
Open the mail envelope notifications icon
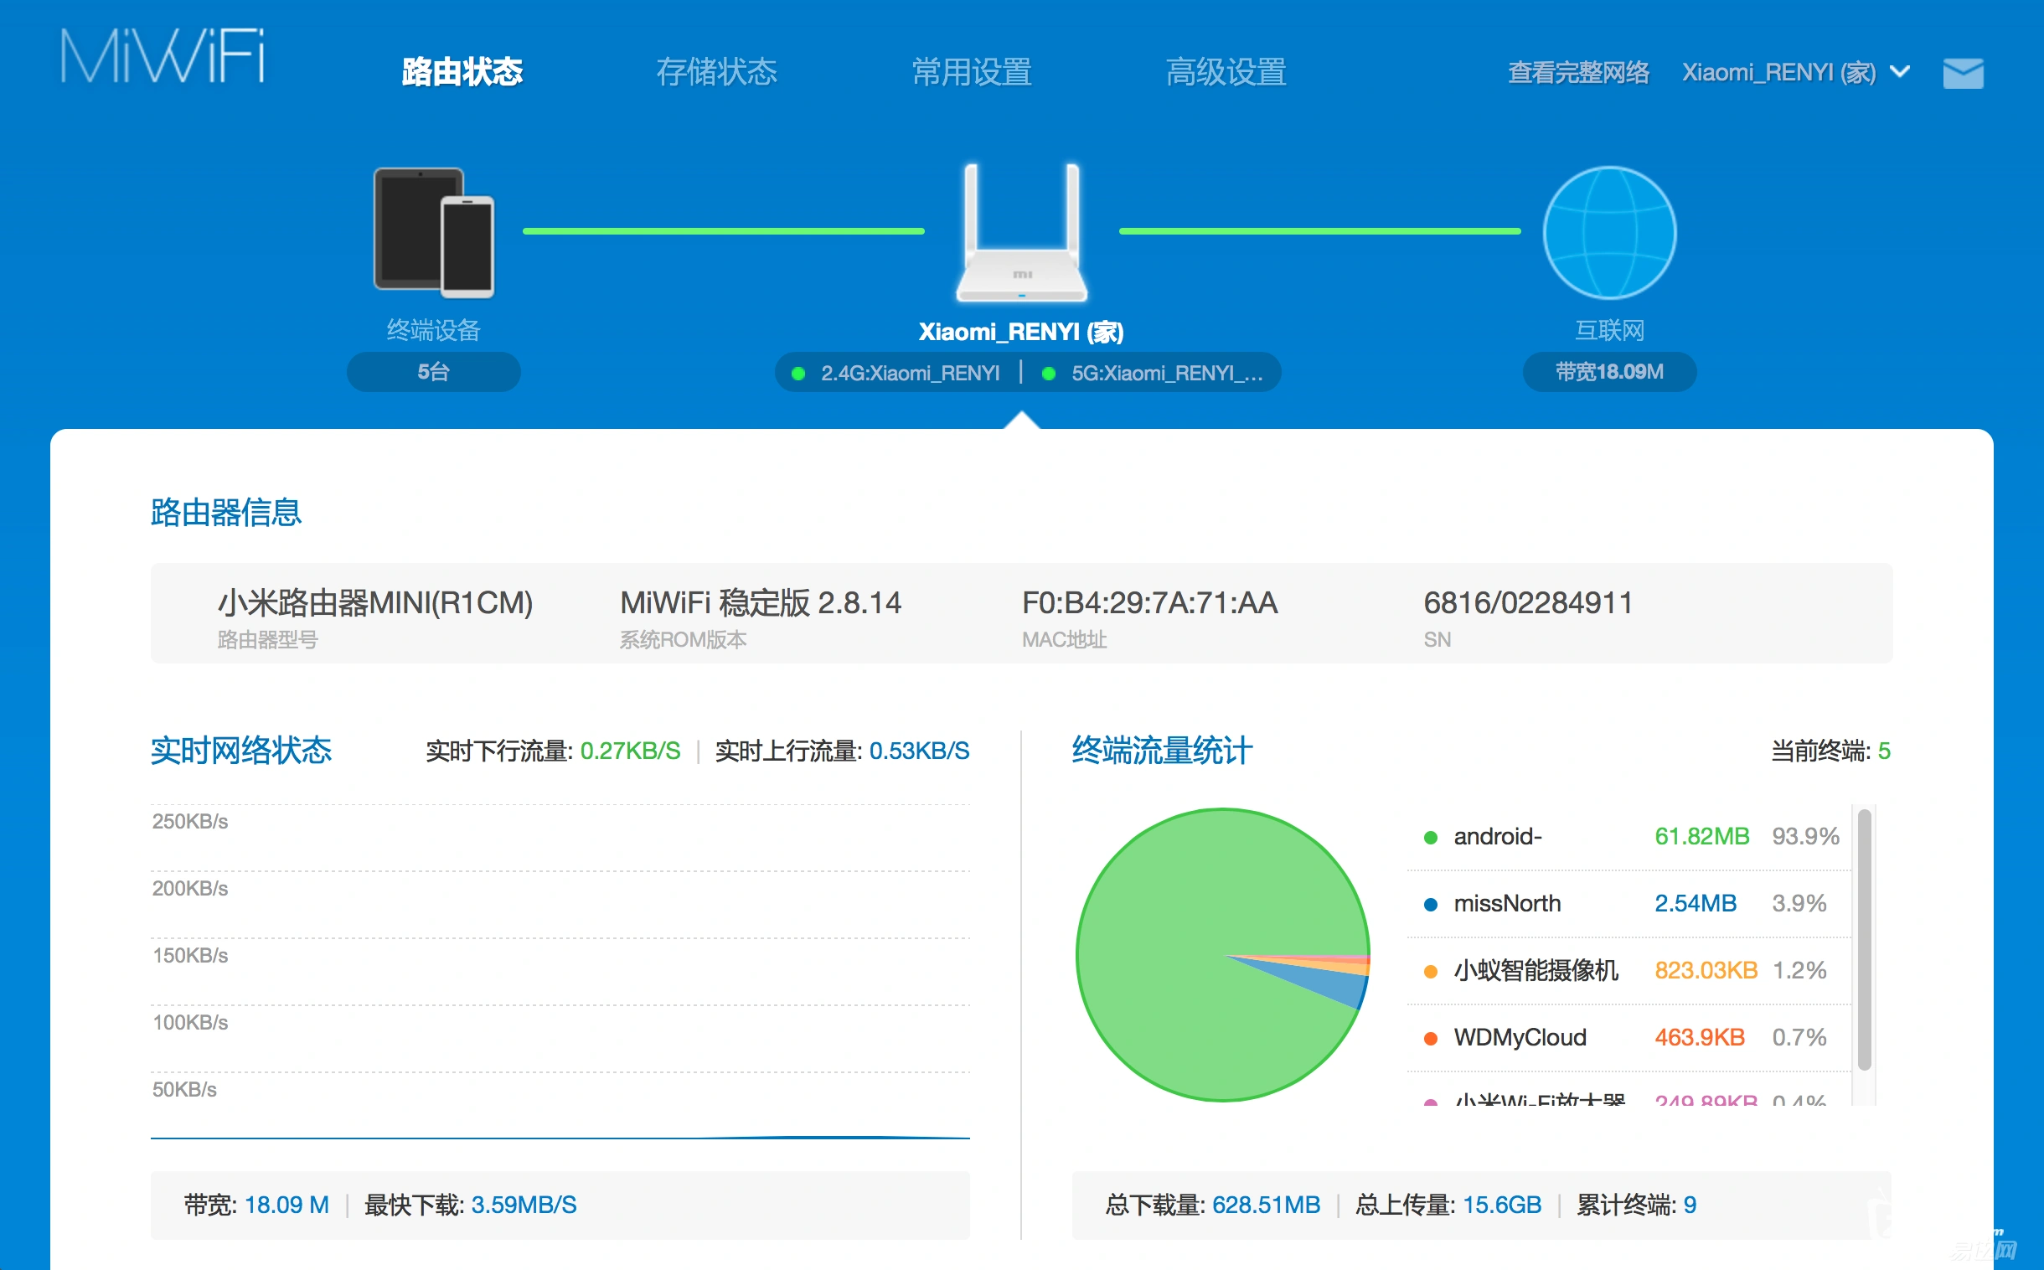pyautogui.click(x=1964, y=73)
